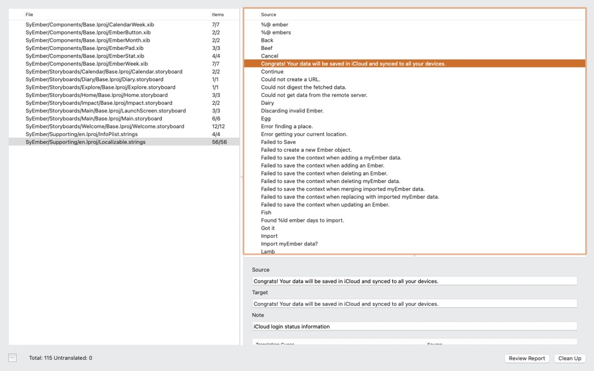This screenshot has width=594, height=371.
Task: Select the 'Failed to Save' string
Action: pyautogui.click(x=415, y=142)
